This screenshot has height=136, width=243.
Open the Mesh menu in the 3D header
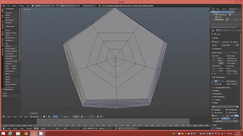click(26, 117)
